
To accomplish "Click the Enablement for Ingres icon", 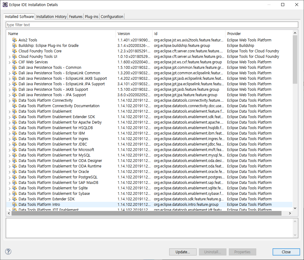I will [x=15, y=139].
